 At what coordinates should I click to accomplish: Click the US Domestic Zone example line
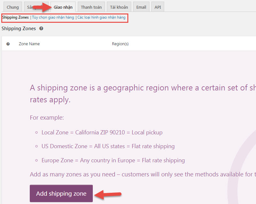pyautogui.click(x=108, y=146)
